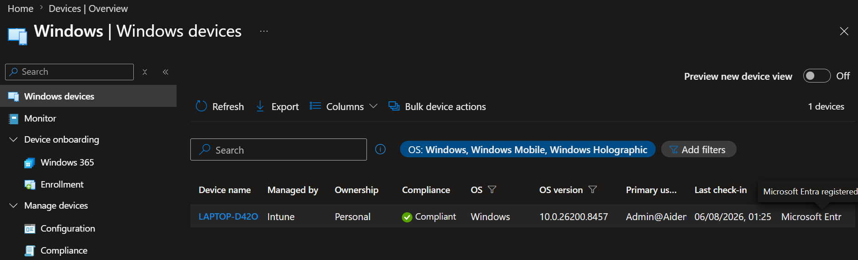Focus the device list Search field
The height and width of the screenshot is (260, 858).
click(279, 149)
